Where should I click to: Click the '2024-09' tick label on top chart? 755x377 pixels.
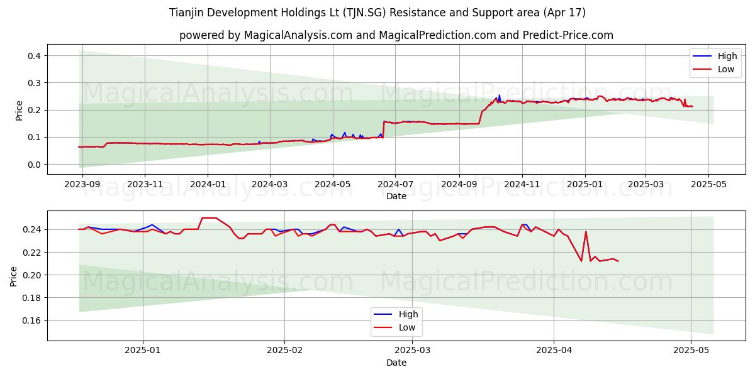(x=459, y=185)
